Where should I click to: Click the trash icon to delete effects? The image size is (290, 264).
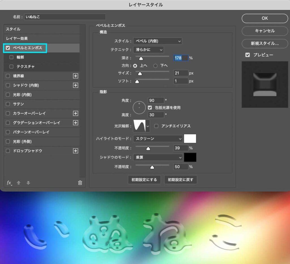point(80,183)
